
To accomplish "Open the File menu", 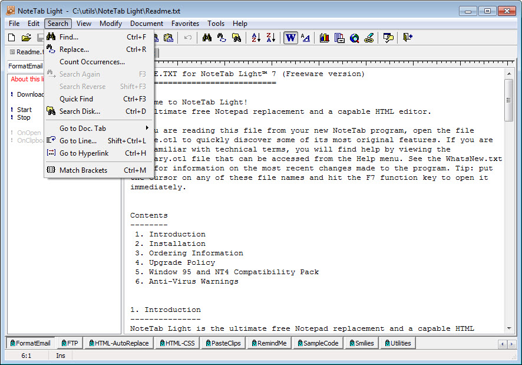I will tap(14, 24).
